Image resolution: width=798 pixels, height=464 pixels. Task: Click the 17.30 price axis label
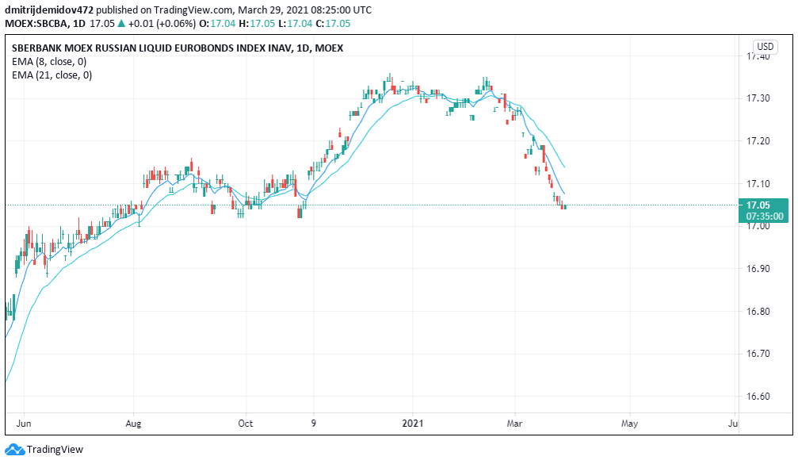coord(758,98)
